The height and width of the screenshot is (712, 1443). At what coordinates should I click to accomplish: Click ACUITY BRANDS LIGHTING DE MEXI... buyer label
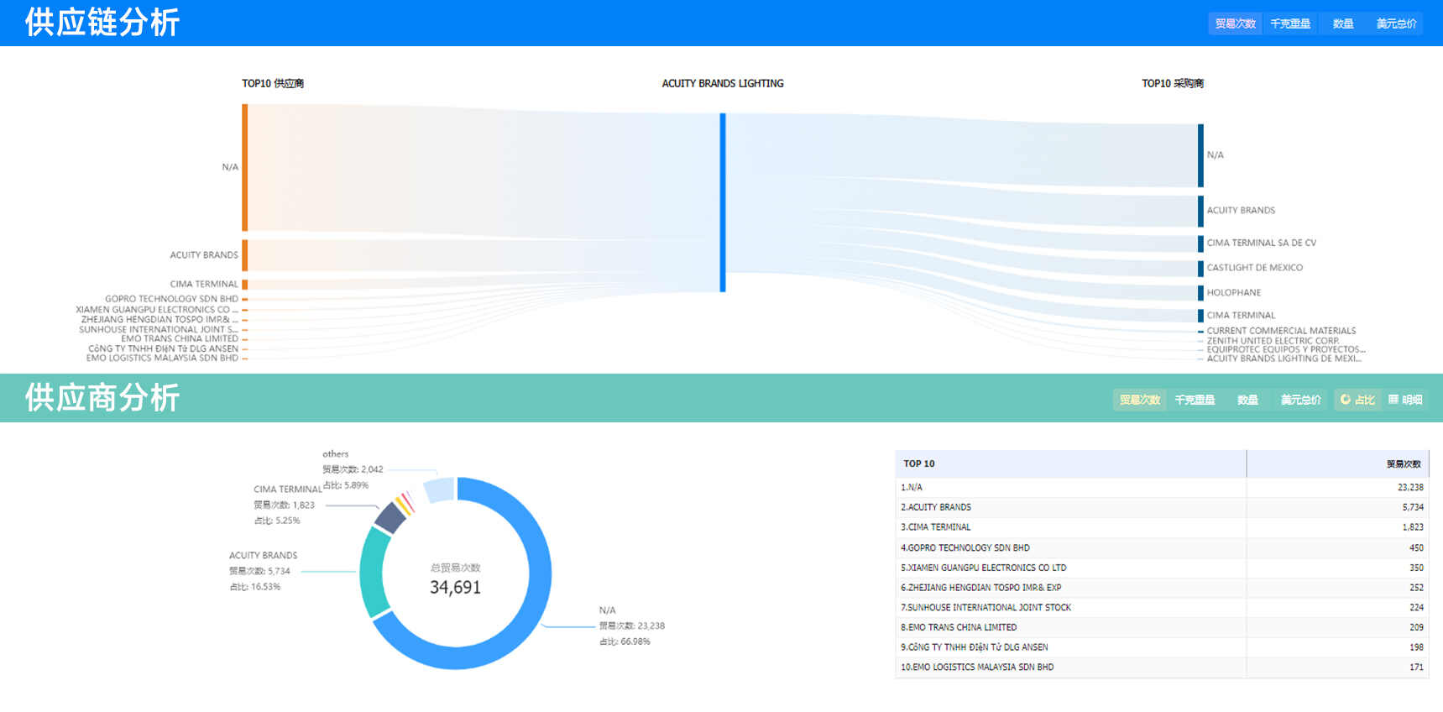(1284, 359)
